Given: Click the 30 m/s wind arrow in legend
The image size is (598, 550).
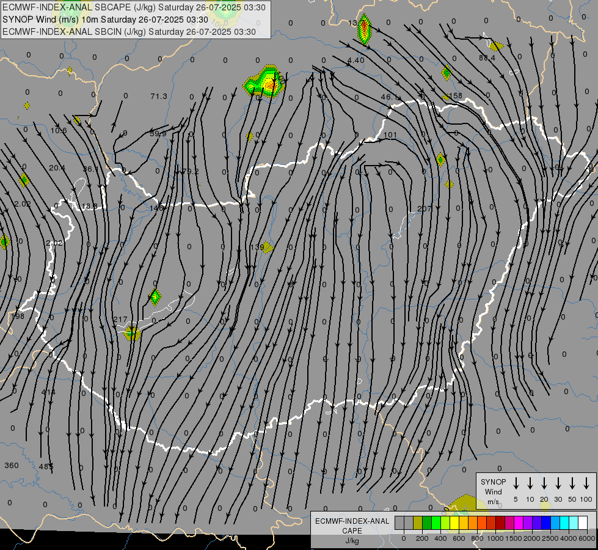Looking at the screenshot, I should (558, 483).
